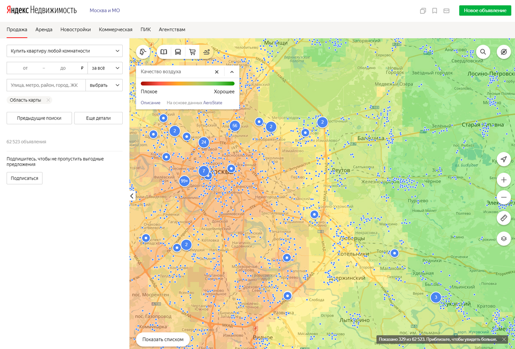Open the map search magnifier button
The image size is (515, 349).
coord(483,52)
